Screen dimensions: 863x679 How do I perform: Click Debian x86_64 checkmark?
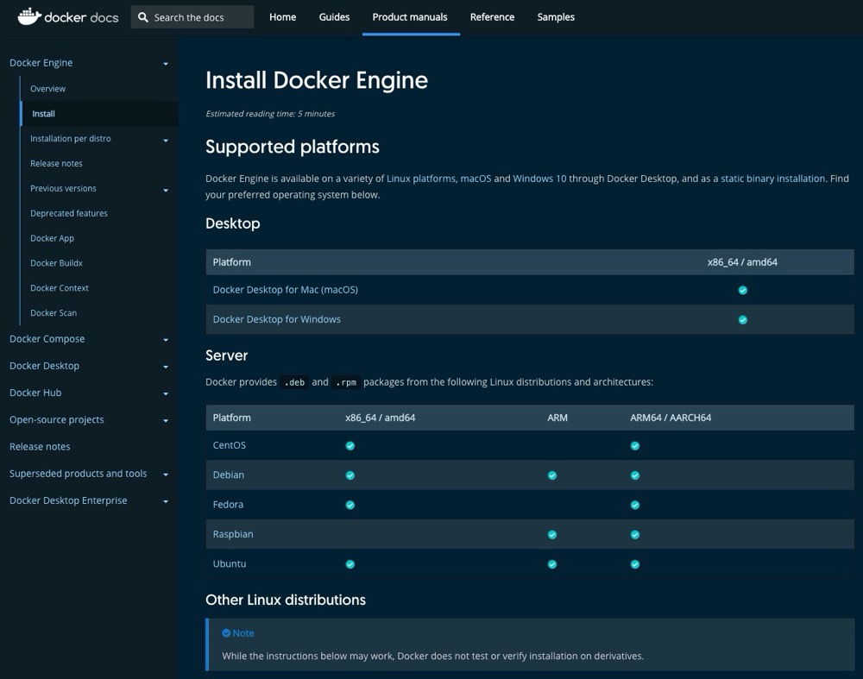click(350, 475)
